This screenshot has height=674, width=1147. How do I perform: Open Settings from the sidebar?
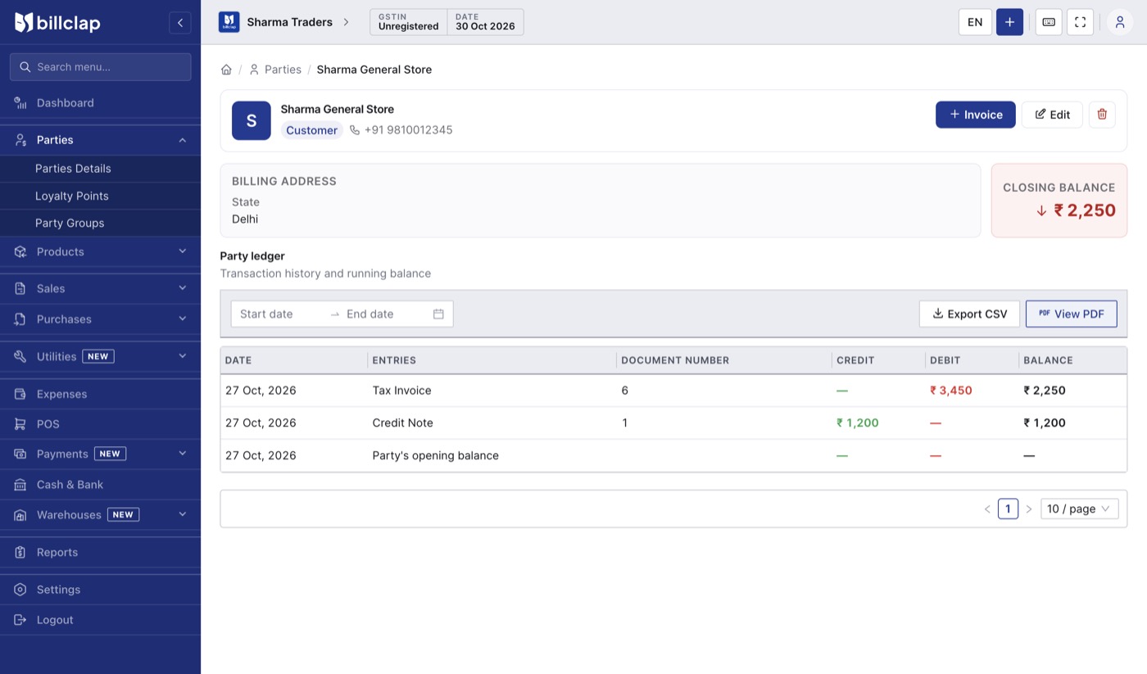[100, 590]
